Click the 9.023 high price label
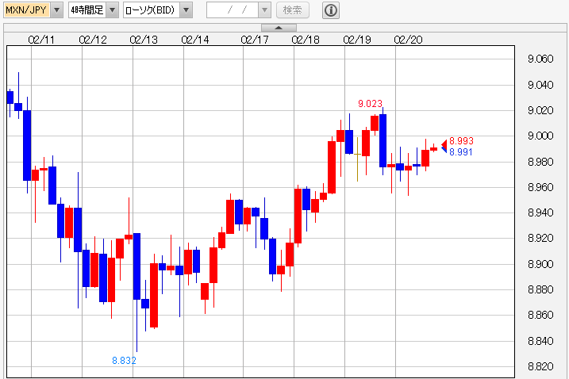Viewport: 569px width, 379px height. [370, 103]
